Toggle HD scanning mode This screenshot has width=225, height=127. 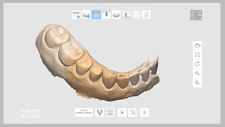[110, 113]
